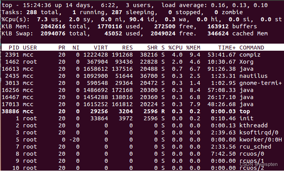This screenshot has width=284, height=171.
Task: Select the nautilus command name
Action: tap(254, 76)
